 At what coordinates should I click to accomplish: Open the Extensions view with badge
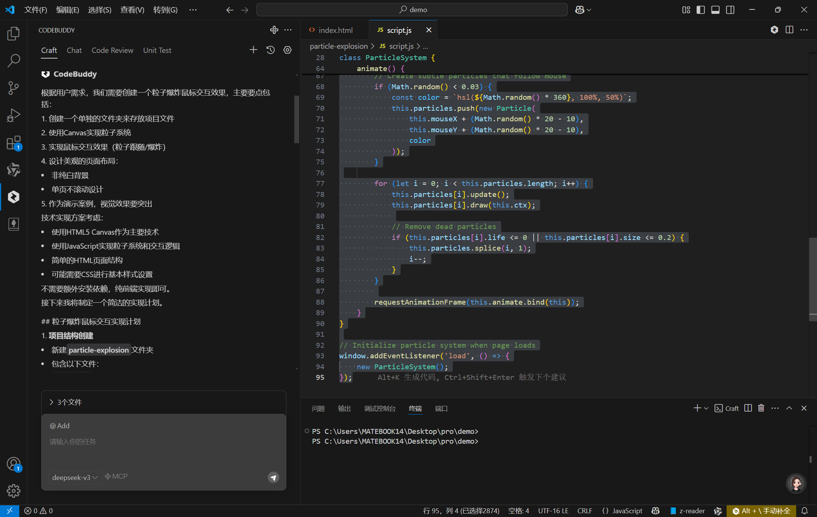click(x=14, y=143)
